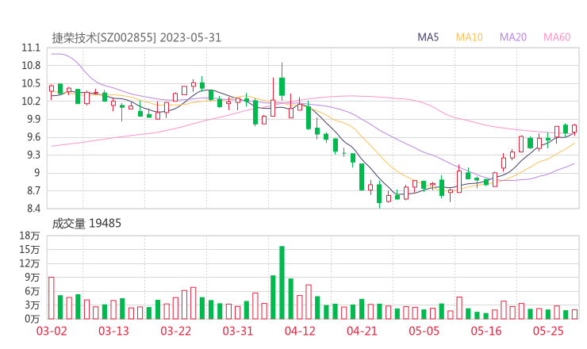
Task: Click the 9.9 price axis label
Action: pyautogui.click(x=33, y=119)
